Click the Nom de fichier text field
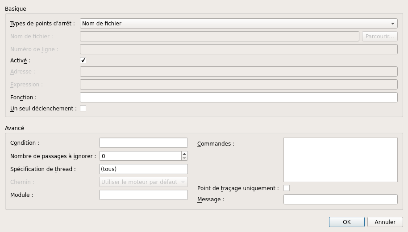Screen dimensions: 408x232 (x=219, y=37)
